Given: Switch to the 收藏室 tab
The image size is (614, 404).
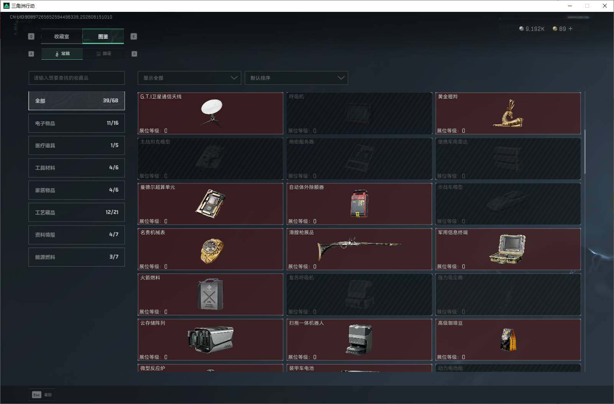Looking at the screenshot, I should click(x=62, y=37).
